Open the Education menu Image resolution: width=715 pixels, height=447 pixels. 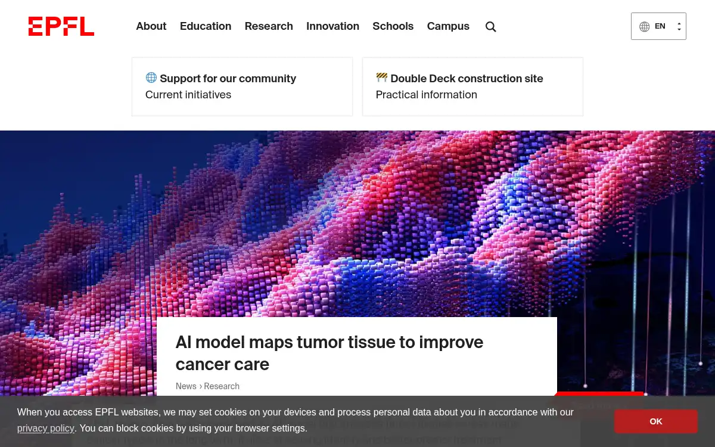(206, 26)
